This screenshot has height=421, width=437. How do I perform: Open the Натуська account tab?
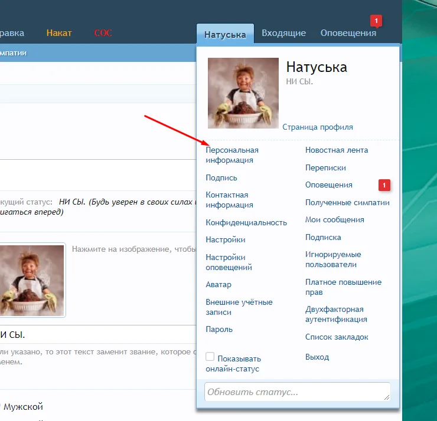pos(225,34)
